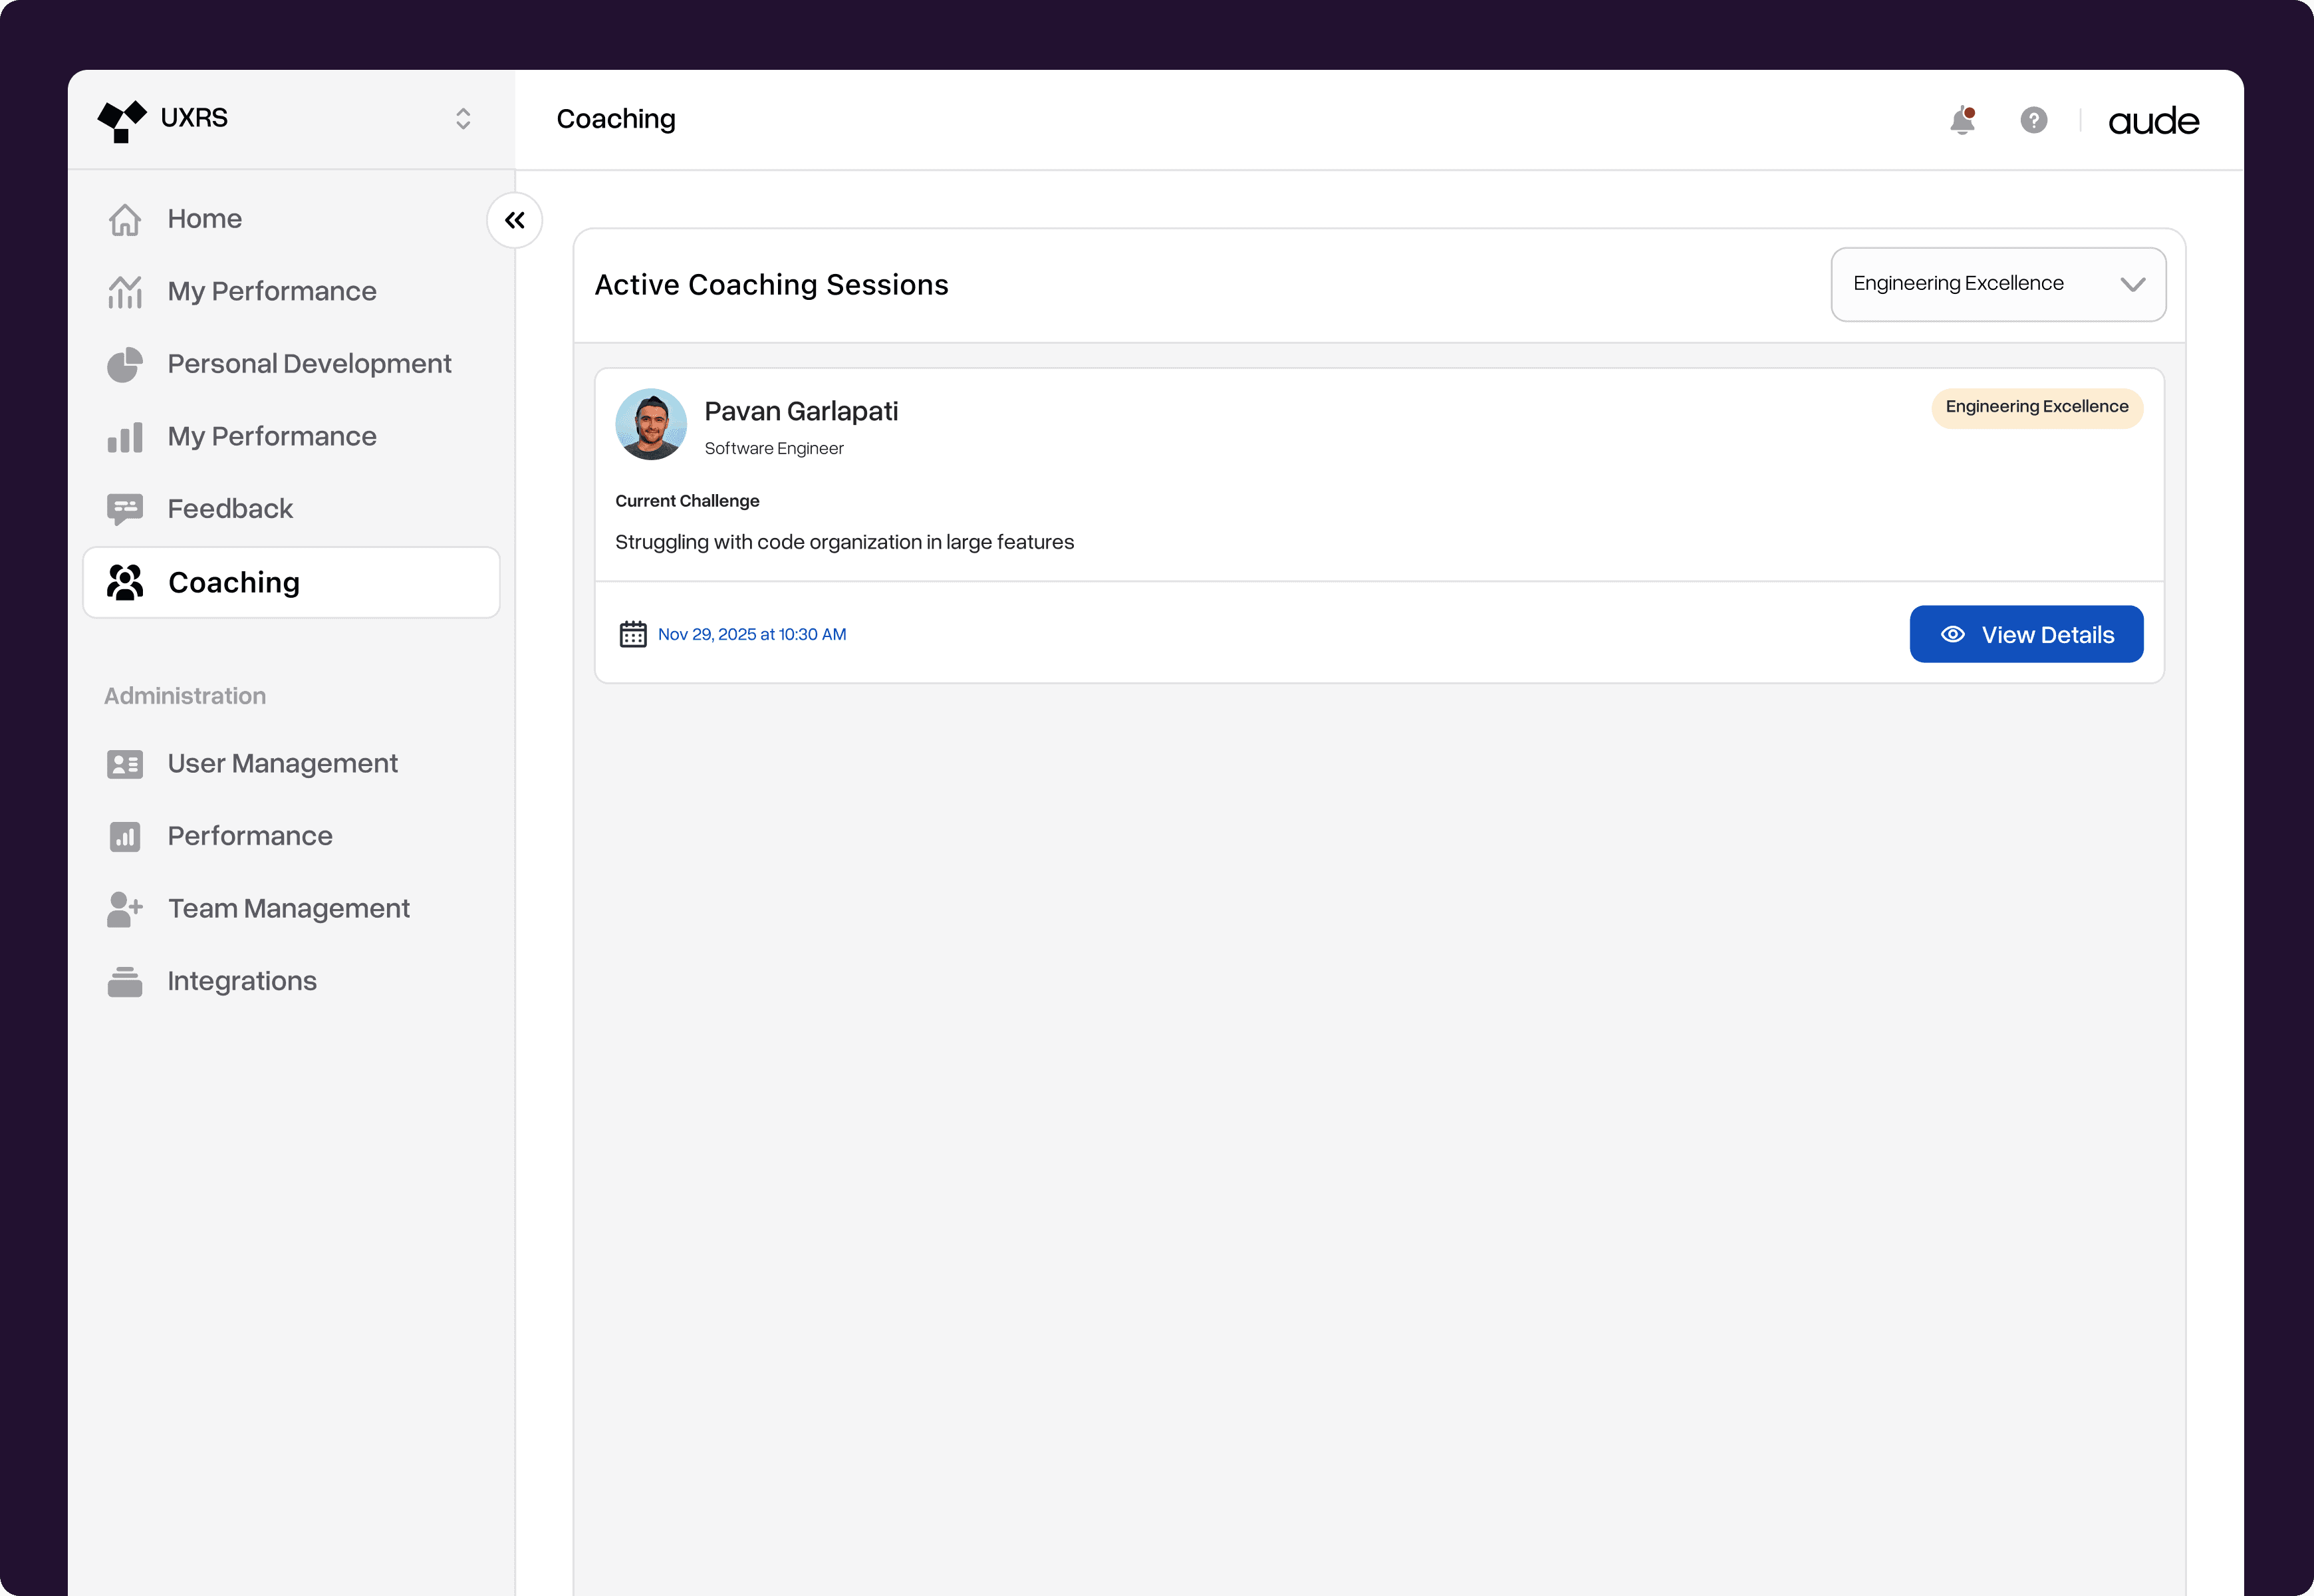
Task: Click the Home house icon
Action: 125,219
